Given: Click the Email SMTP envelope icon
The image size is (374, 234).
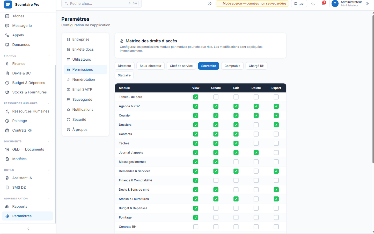Looking at the screenshot, I should point(68,90).
